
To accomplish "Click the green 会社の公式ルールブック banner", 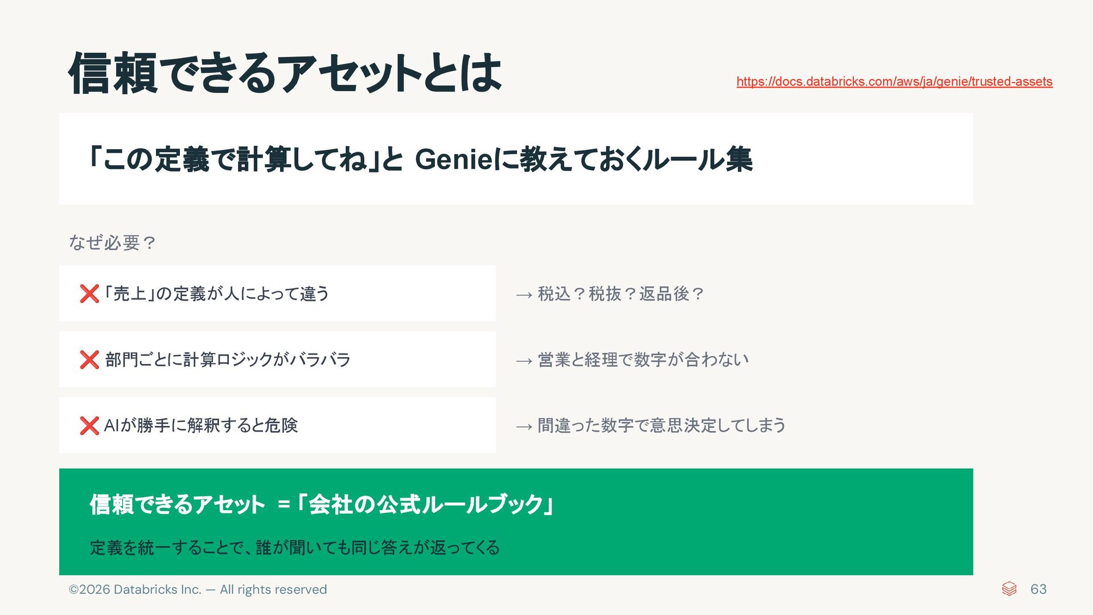I will pyautogui.click(x=516, y=522).
